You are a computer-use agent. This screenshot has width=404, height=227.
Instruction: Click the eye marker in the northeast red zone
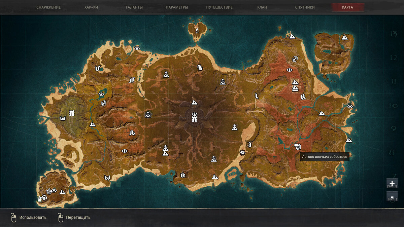pyautogui.click(x=290, y=70)
